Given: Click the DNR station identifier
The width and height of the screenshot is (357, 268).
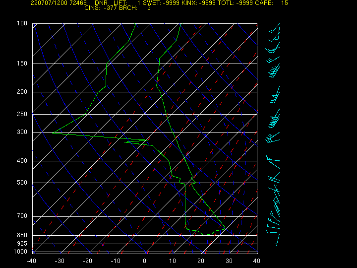Looking at the screenshot, I should pos(101,3).
